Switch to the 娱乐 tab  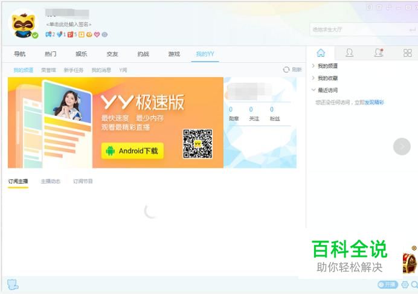click(82, 54)
